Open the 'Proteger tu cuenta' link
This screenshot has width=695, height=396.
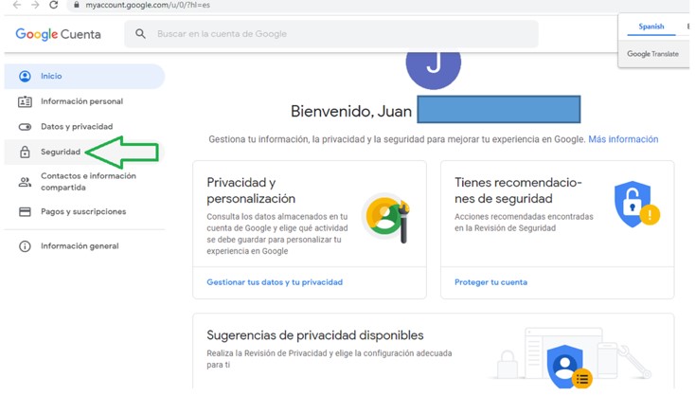pos(490,282)
